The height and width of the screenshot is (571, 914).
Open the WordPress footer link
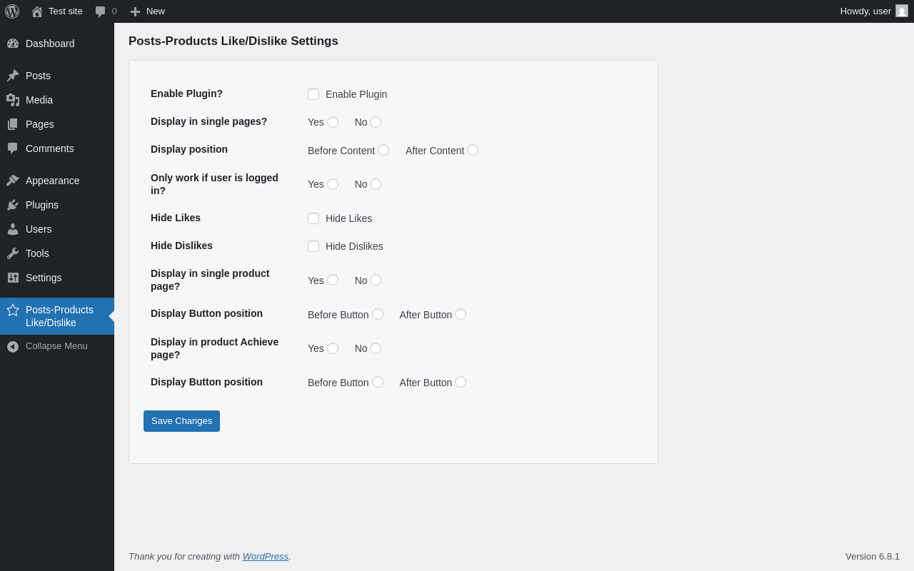[265, 556]
